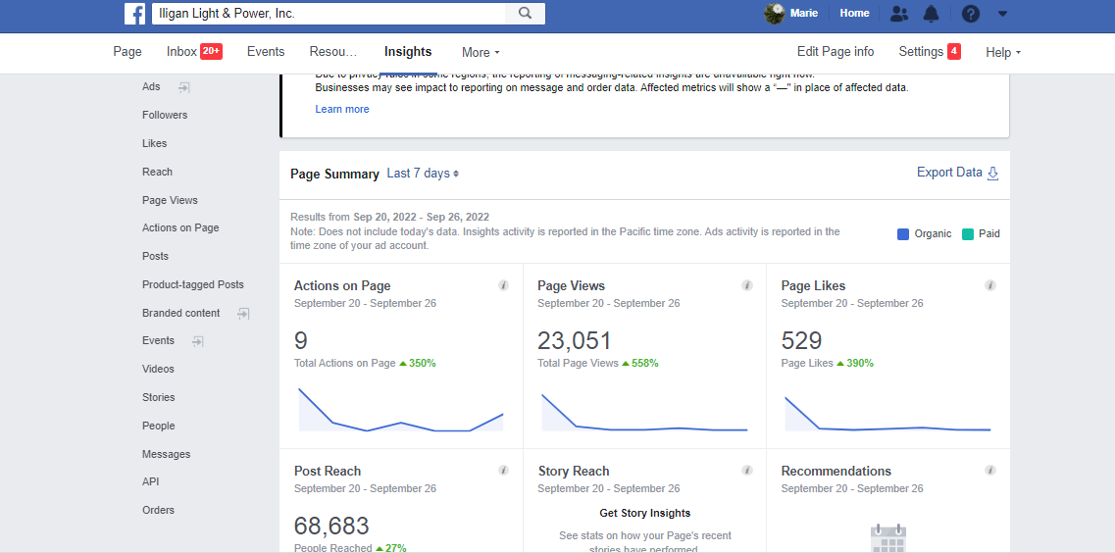
Task: Click the Facebook logo icon
Action: (x=135, y=14)
